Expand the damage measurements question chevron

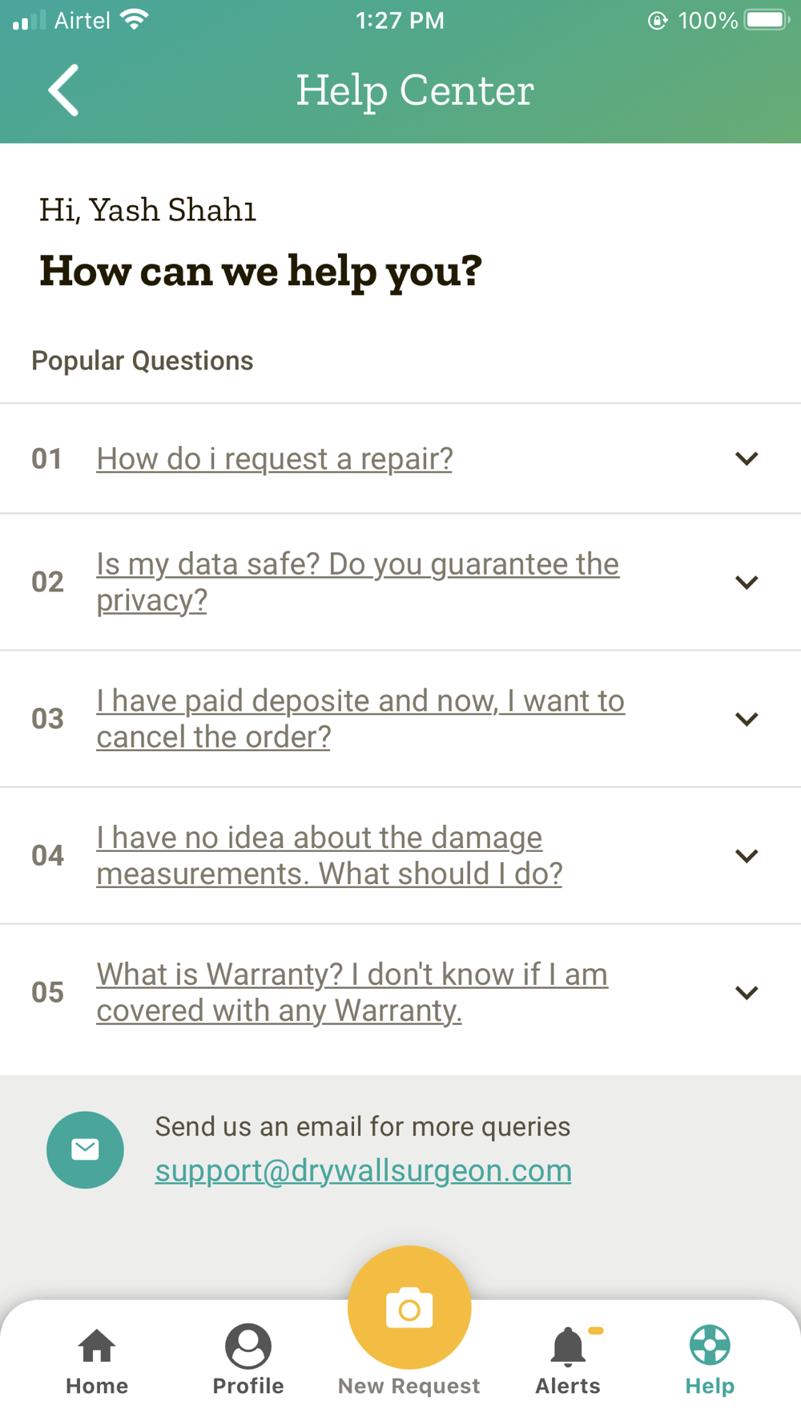[x=747, y=856]
